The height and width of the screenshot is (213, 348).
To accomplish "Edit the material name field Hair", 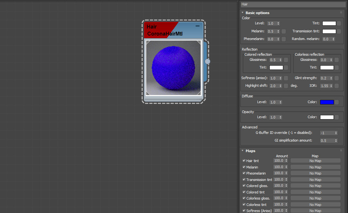I will coord(293,4).
